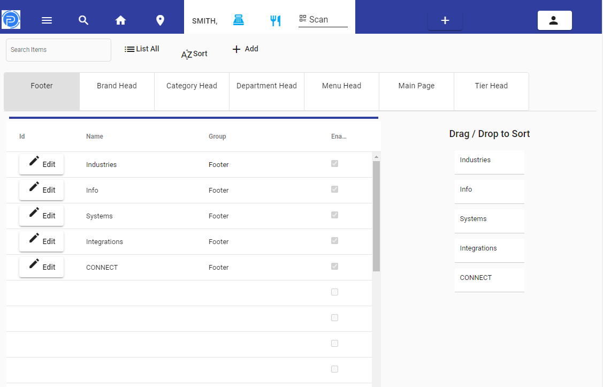This screenshot has height=387, width=603.
Task: Edit the Systems row
Action: [x=42, y=216]
